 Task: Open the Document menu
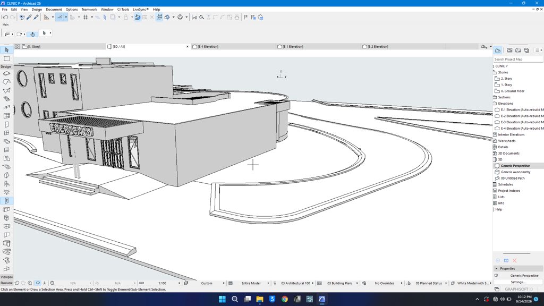[x=54, y=10]
